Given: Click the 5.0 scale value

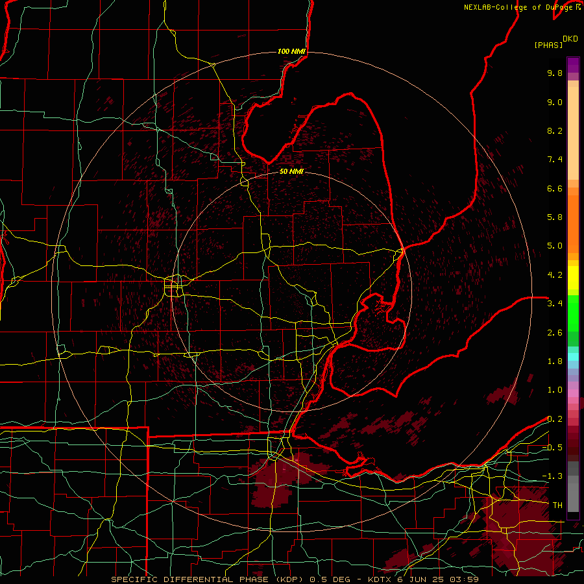Looking at the screenshot, I should pos(555,246).
